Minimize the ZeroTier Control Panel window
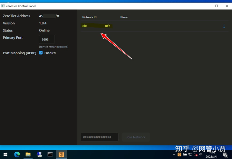The image size is (232, 159). click(207, 6)
